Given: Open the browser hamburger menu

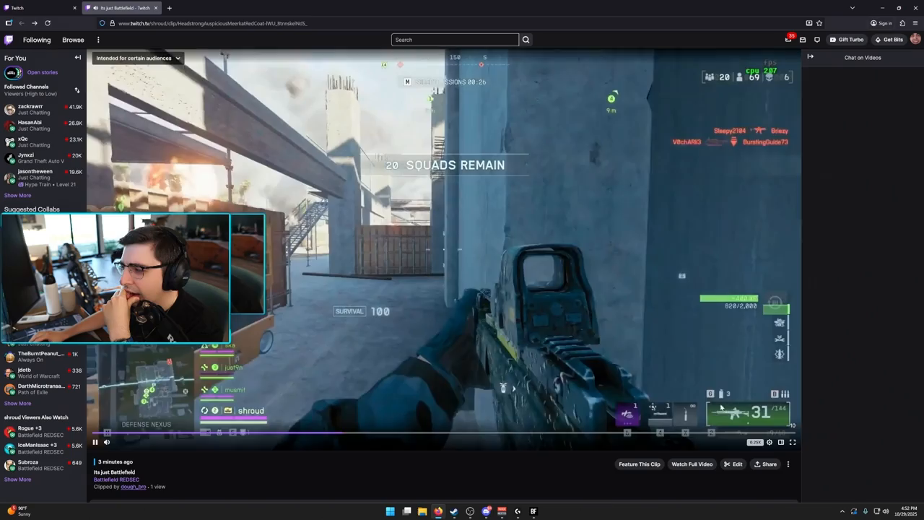Looking at the screenshot, I should click(915, 23).
